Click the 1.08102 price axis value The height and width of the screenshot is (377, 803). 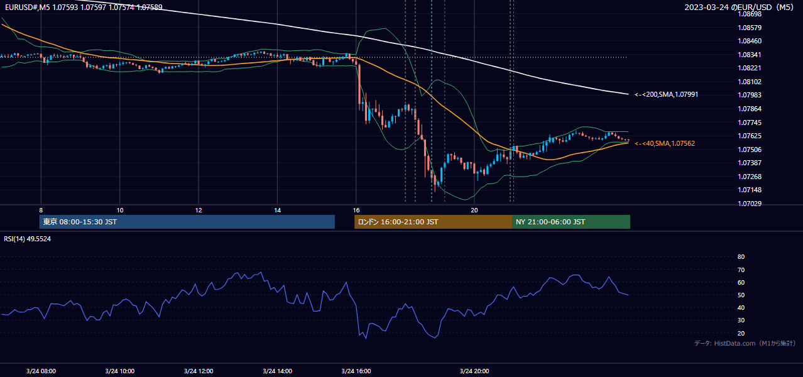click(750, 82)
